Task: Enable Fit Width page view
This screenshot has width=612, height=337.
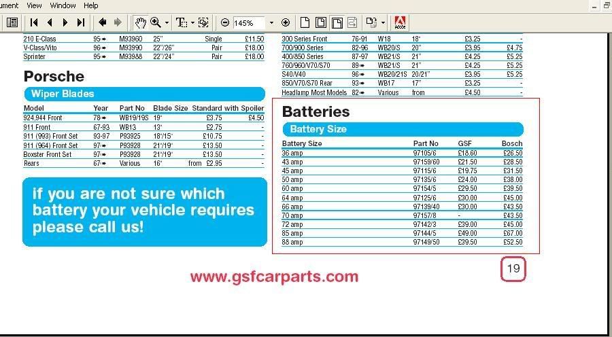Action: (x=337, y=22)
